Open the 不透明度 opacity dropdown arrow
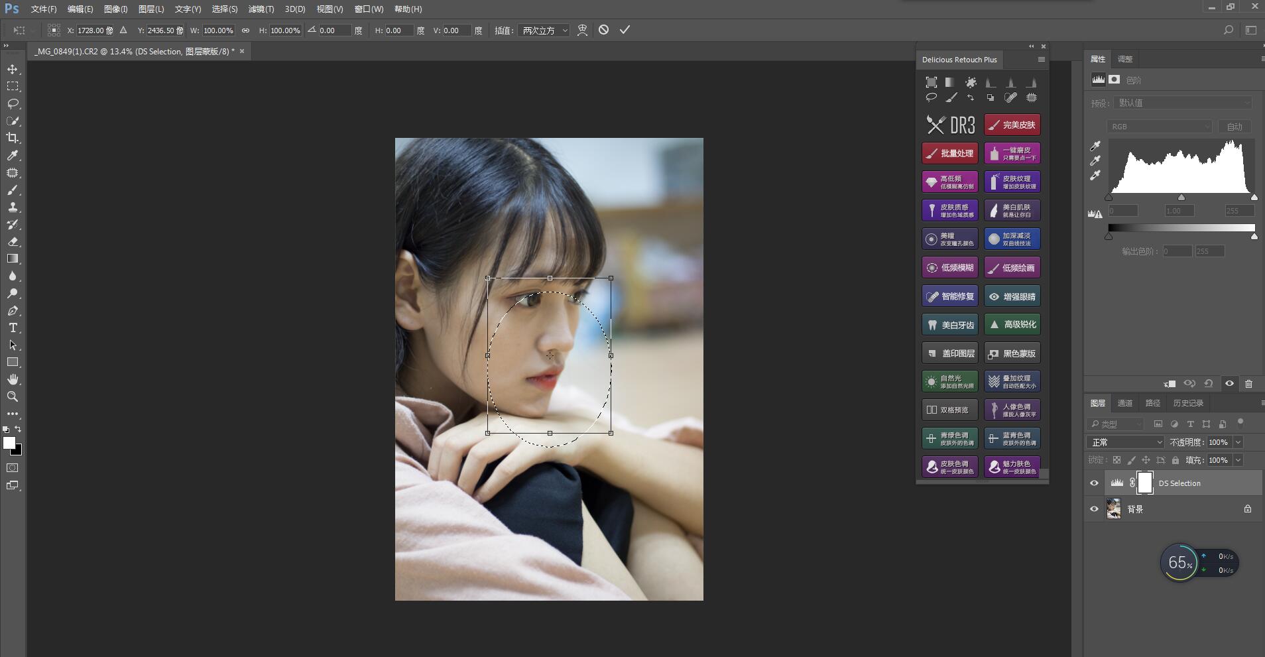Viewport: 1265px width, 657px height. pyautogui.click(x=1238, y=442)
